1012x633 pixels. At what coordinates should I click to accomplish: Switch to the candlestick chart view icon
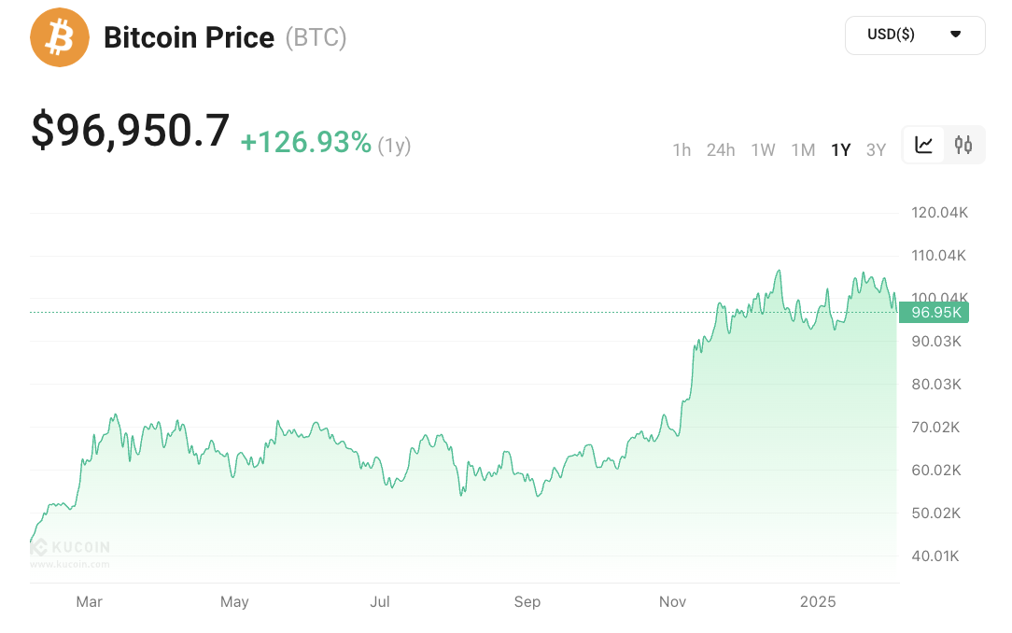963,145
